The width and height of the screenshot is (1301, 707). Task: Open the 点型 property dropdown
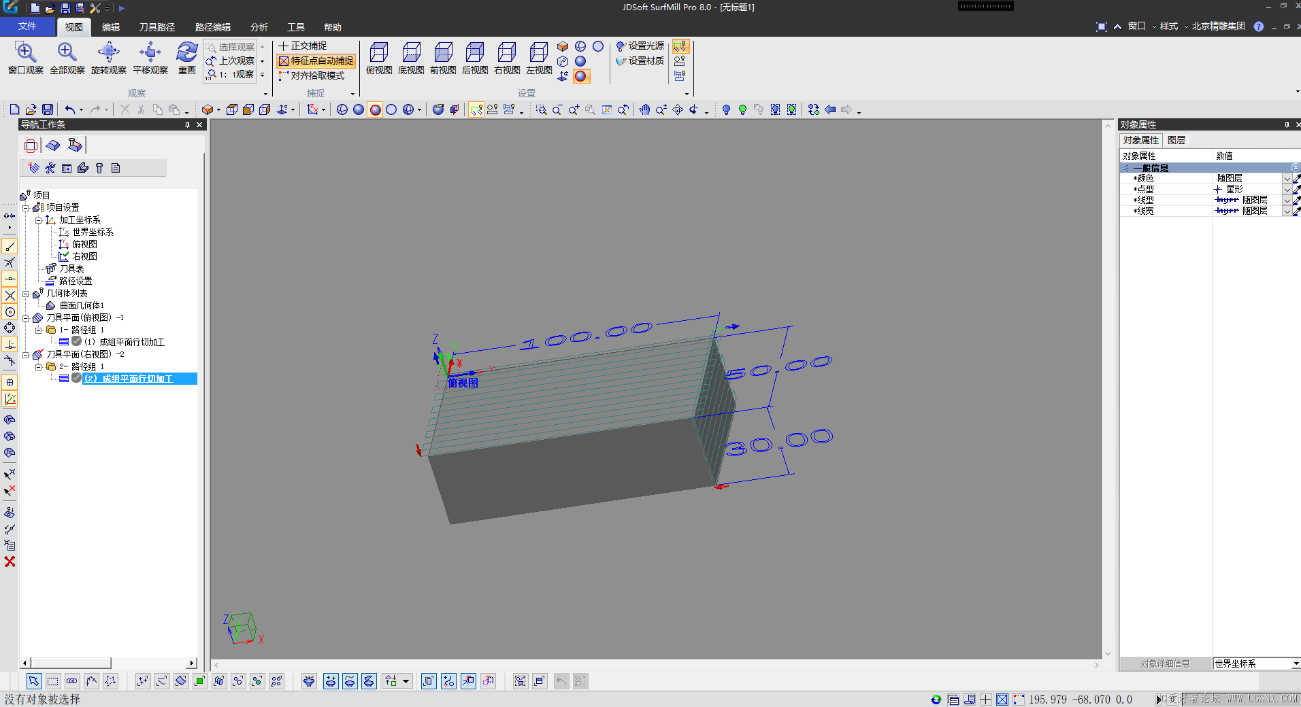[x=1287, y=189]
